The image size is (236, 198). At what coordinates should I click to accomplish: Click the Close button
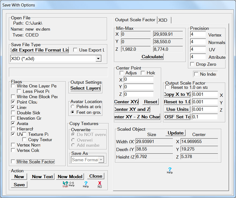pos(96,176)
